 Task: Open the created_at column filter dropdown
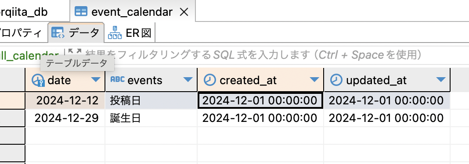coord(314,79)
